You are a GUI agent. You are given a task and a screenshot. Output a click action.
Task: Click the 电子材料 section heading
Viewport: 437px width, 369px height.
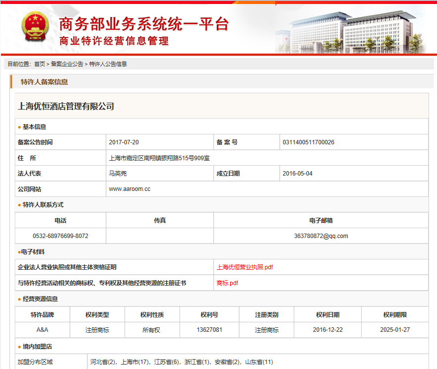coord(33,252)
